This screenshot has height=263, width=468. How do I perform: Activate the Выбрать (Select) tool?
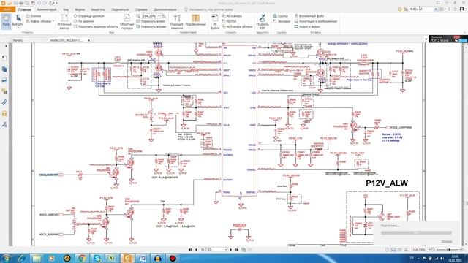click(x=18, y=20)
